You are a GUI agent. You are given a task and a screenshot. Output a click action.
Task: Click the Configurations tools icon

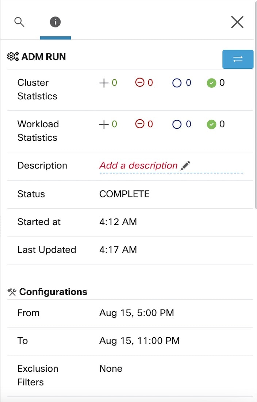tap(12, 292)
